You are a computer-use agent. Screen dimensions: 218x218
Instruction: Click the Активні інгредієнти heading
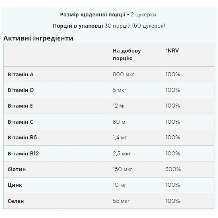38,38
